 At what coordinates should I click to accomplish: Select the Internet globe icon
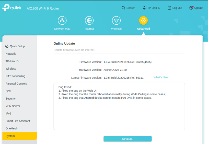(x=89, y=20)
